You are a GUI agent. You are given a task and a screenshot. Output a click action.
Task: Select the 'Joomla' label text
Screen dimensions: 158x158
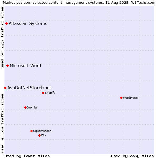click(32, 107)
